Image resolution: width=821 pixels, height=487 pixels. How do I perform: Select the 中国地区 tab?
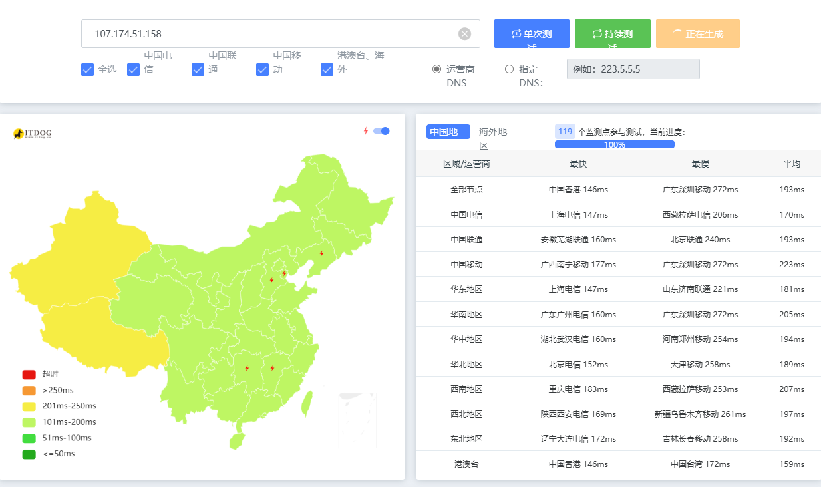[448, 132]
